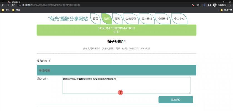Click the incognito mode profile indicator

pyautogui.click(x=219, y=5)
